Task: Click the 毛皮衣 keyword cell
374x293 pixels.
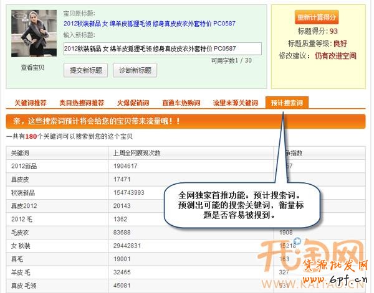Action: (x=22, y=232)
